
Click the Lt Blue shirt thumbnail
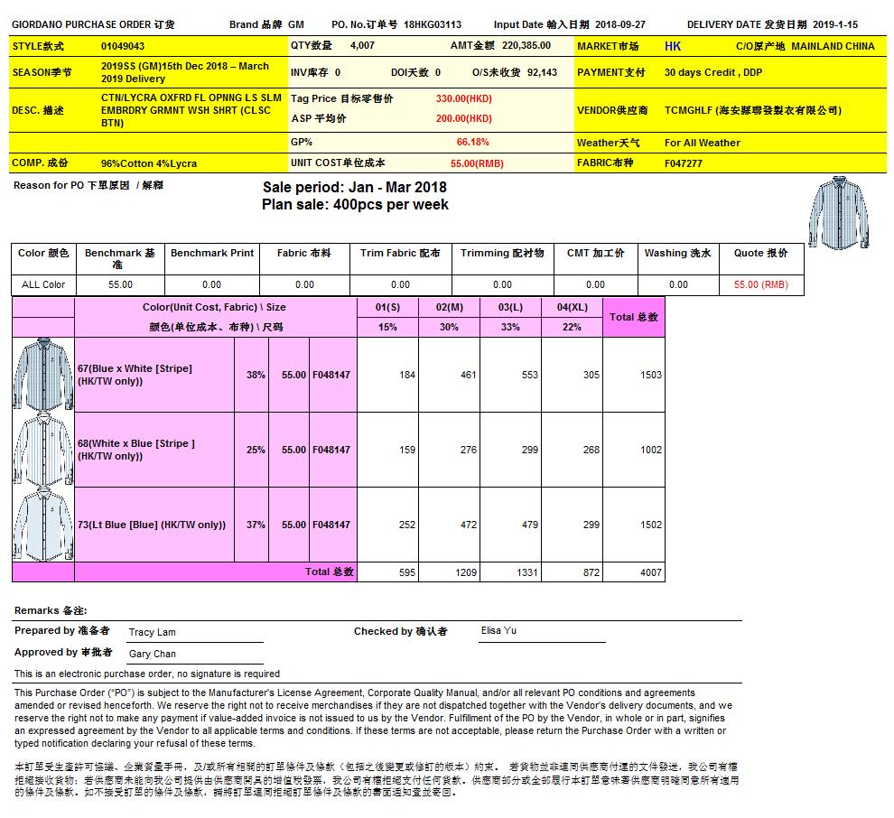pos(43,525)
